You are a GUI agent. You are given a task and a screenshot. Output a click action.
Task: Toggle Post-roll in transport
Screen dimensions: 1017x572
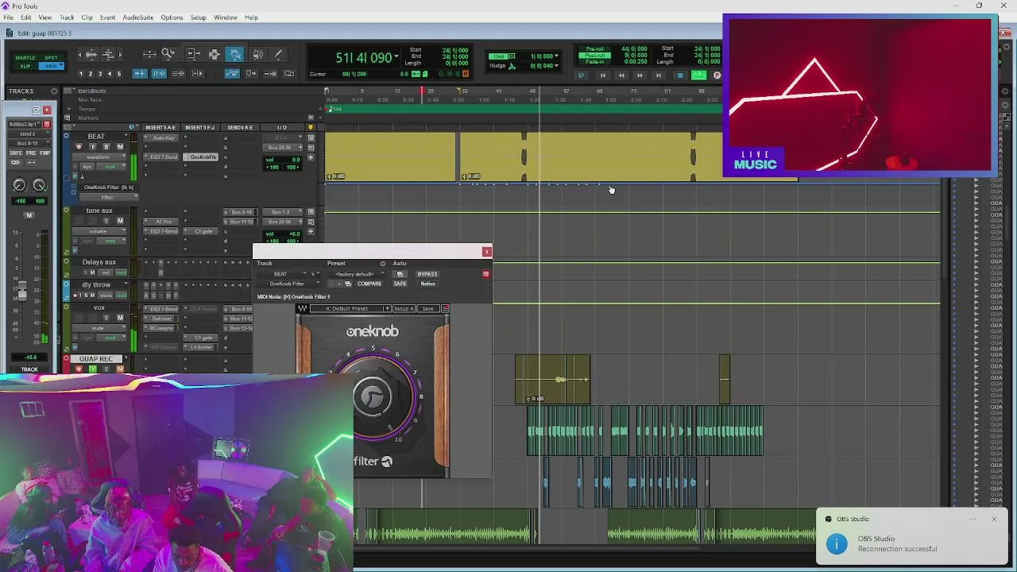pos(594,56)
